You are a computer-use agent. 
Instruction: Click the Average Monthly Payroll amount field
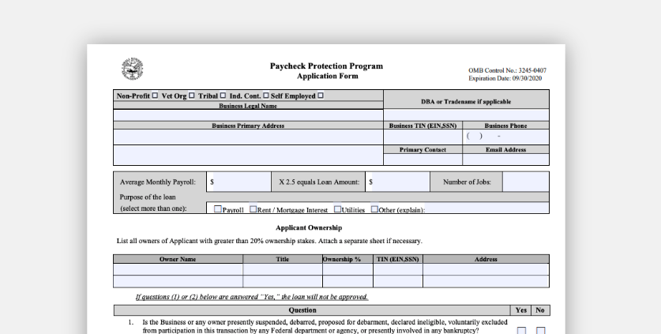tap(242, 182)
